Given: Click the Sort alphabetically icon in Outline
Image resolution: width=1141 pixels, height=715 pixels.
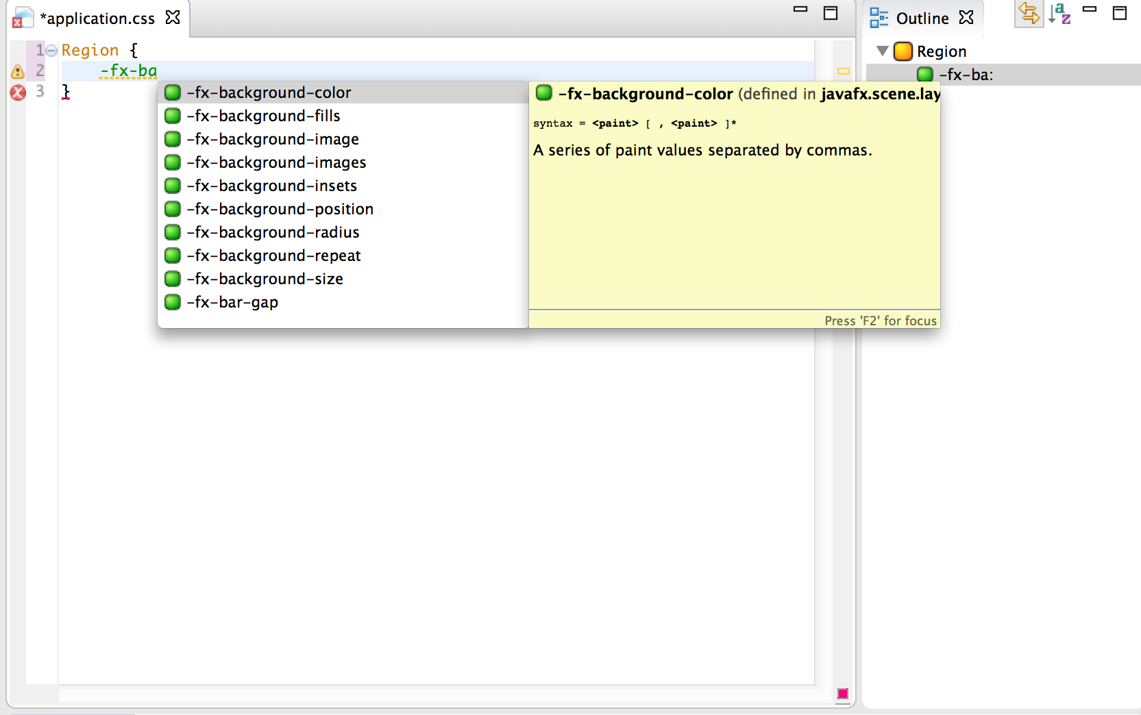Looking at the screenshot, I should pos(1059,14).
